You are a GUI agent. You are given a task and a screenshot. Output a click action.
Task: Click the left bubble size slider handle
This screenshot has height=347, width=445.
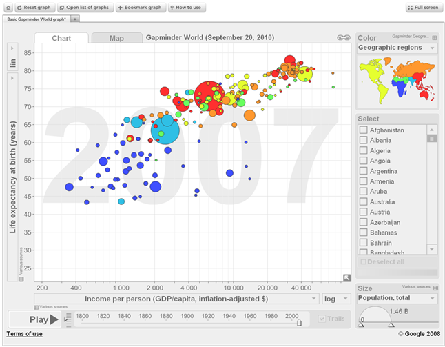pyautogui.click(x=361, y=324)
